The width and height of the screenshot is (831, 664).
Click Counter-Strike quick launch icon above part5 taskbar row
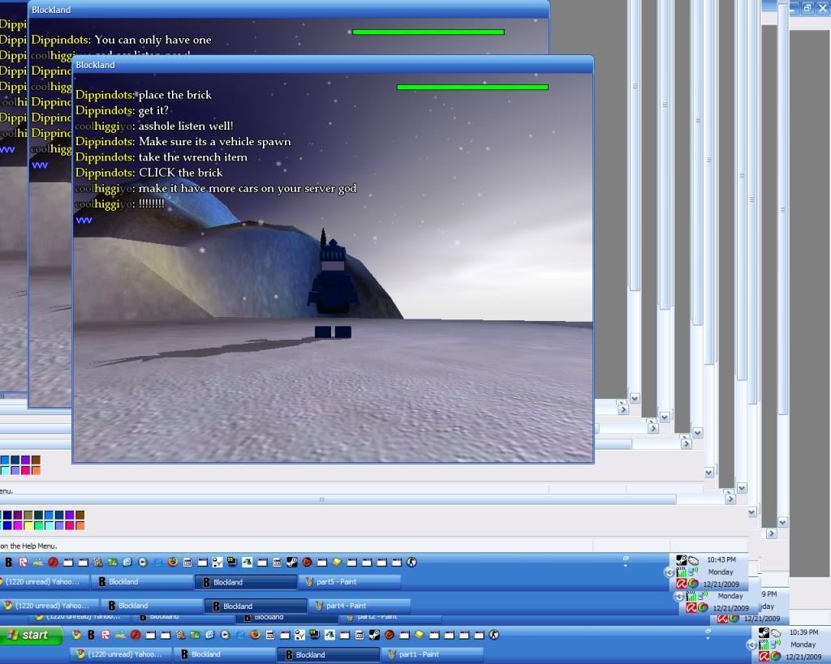tap(411, 562)
